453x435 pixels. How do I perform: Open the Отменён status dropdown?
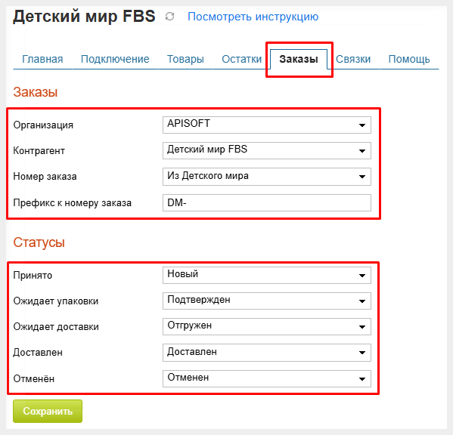(267, 379)
